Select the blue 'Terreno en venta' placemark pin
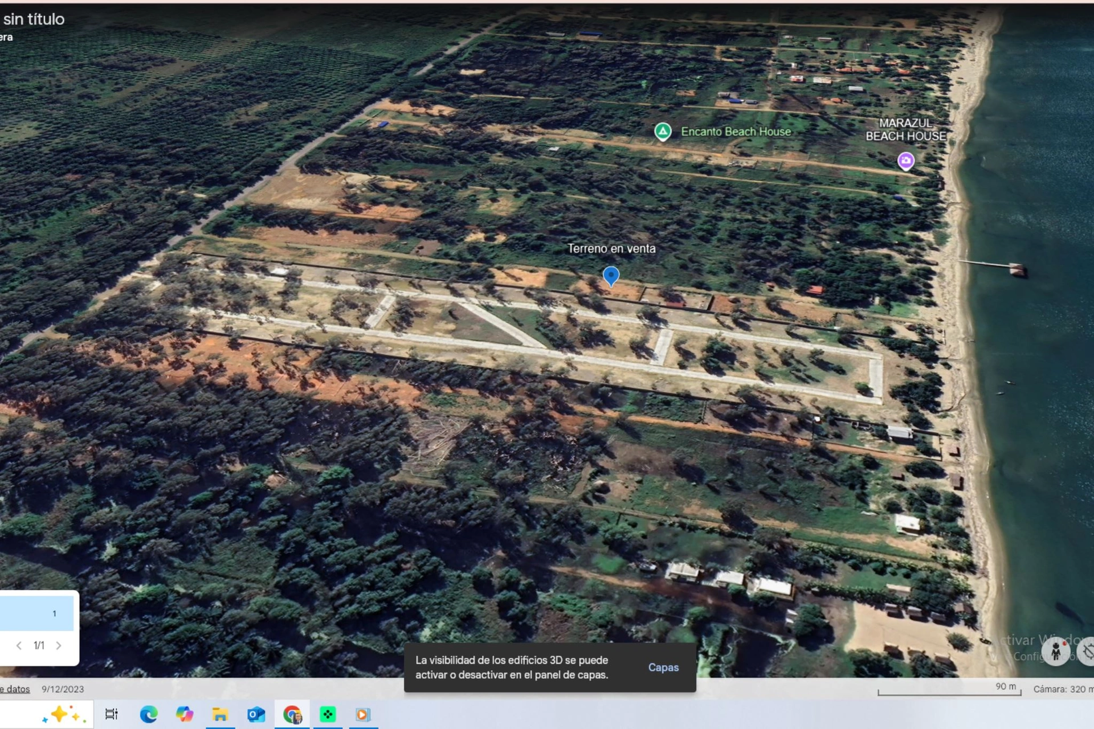1094x729 pixels. [611, 276]
